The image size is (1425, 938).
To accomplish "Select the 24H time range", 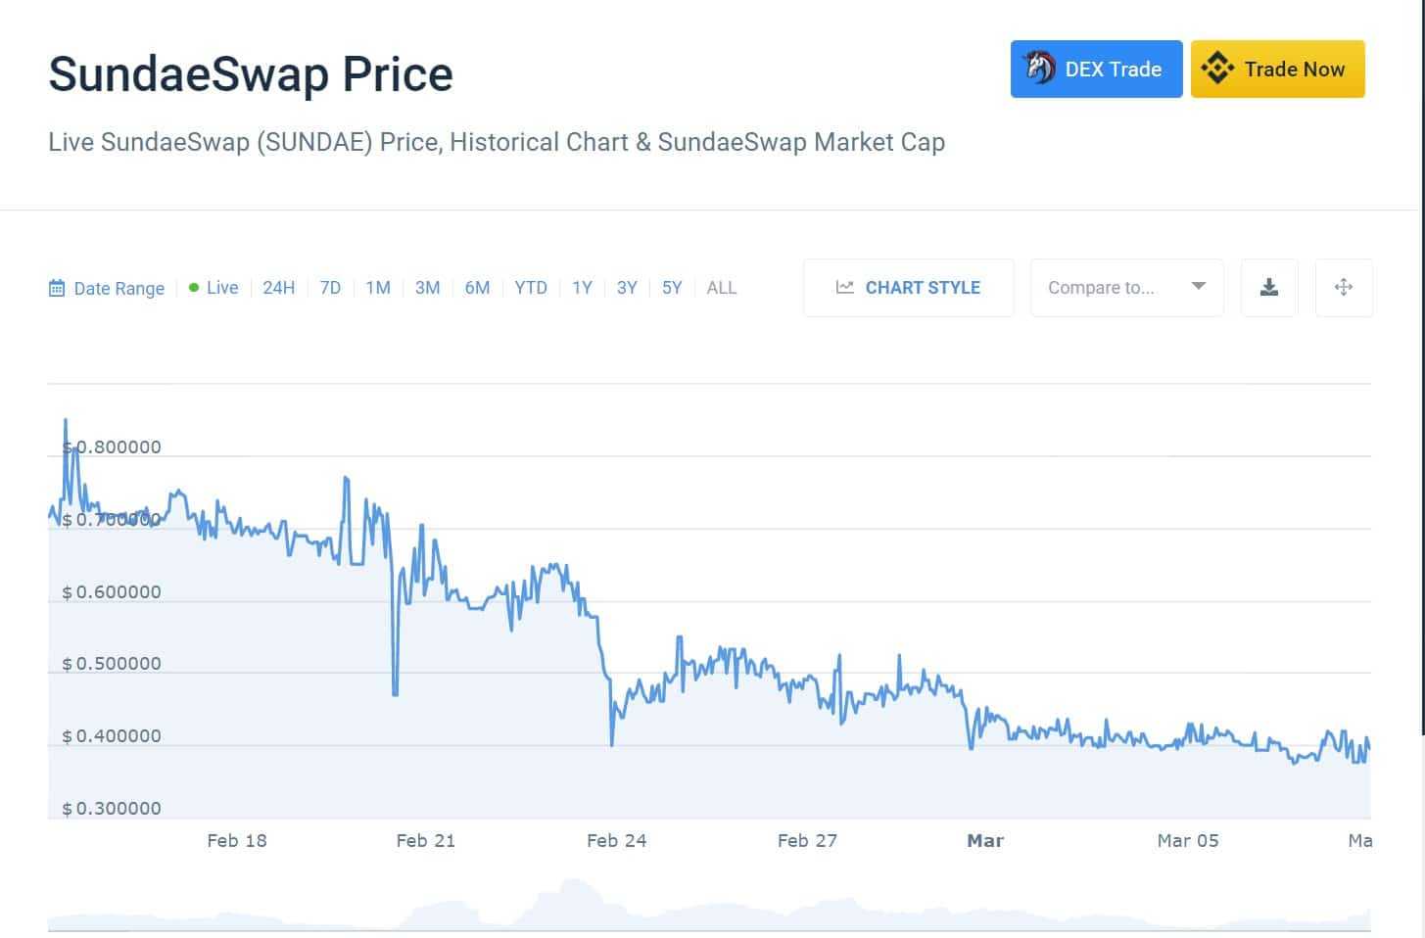I will pos(278,288).
